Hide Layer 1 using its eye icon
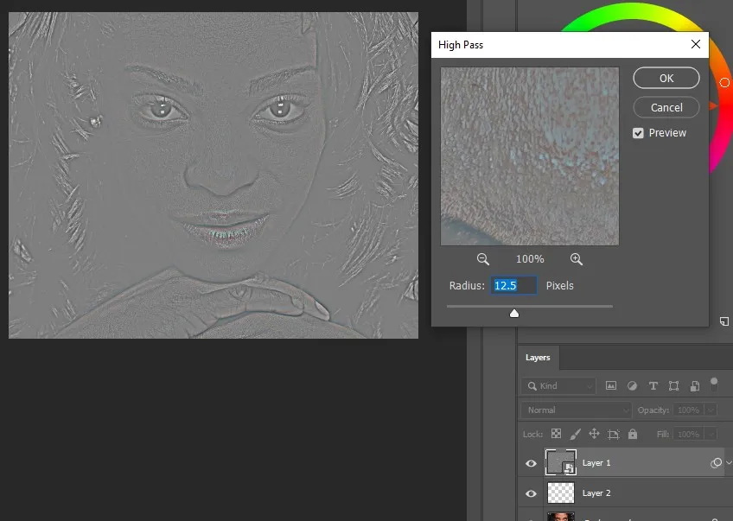733x521 pixels. [531, 463]
